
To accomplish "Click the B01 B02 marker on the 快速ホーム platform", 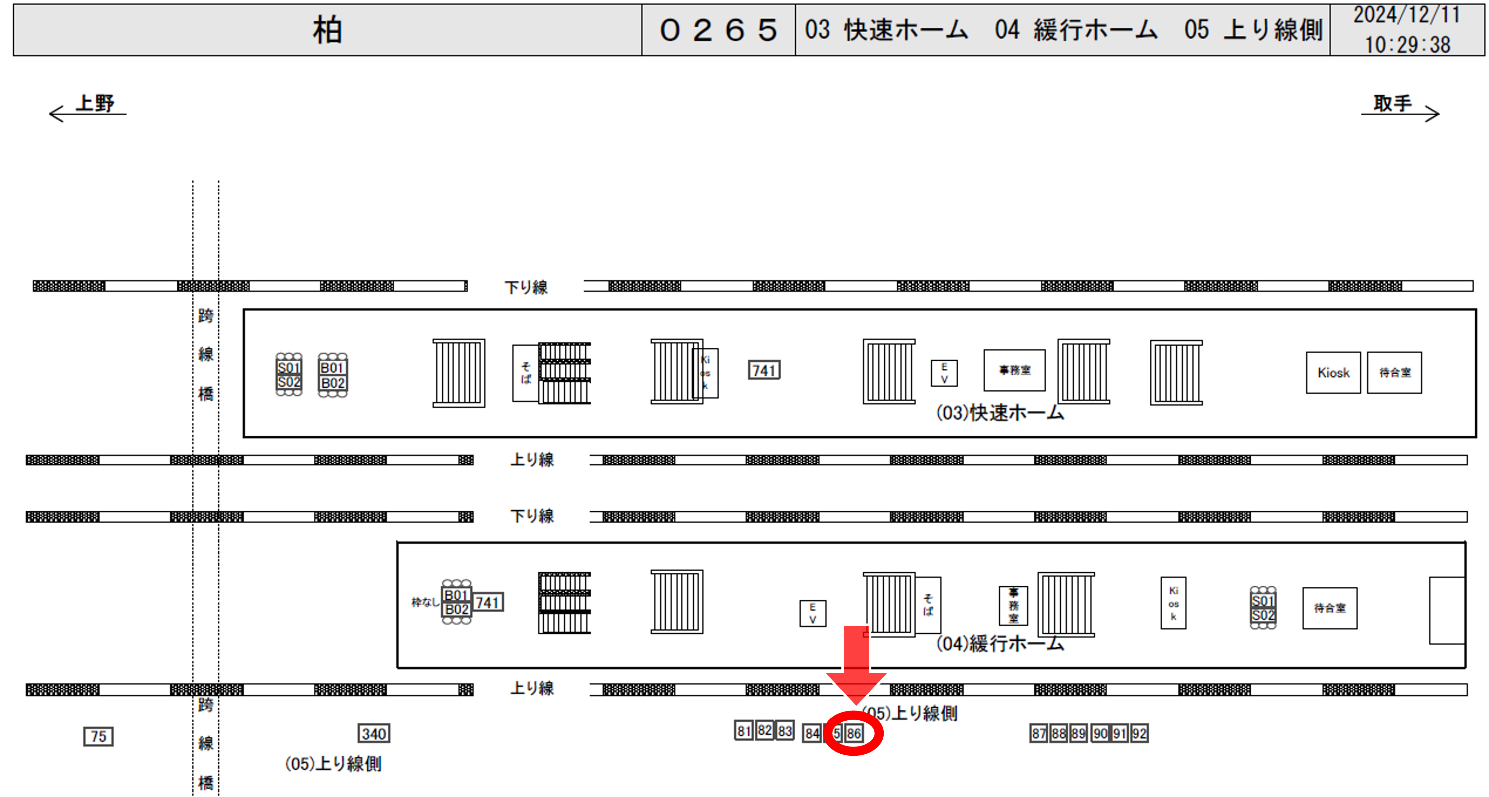I will coord(333,375).
